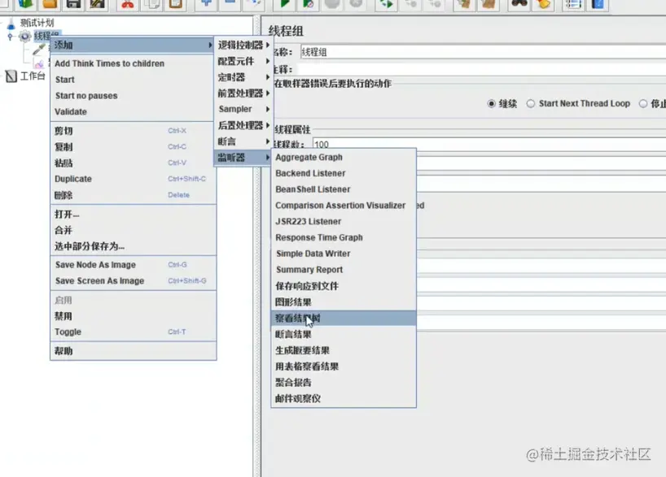Click the thread group gear icon in tree
The height and width of the screenshot is (477, 666).
click(25, 37)
